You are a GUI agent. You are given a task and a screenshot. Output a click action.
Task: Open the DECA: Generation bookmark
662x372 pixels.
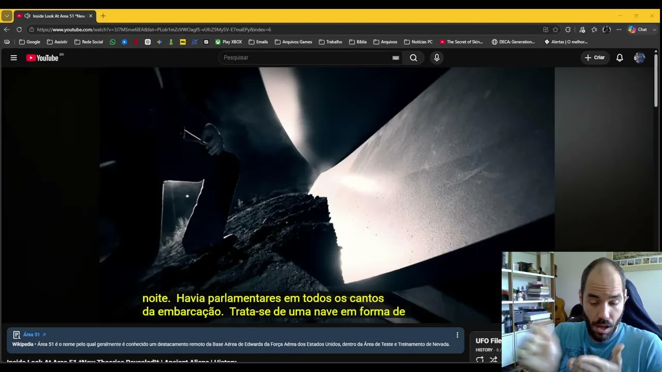click(513, 42)
